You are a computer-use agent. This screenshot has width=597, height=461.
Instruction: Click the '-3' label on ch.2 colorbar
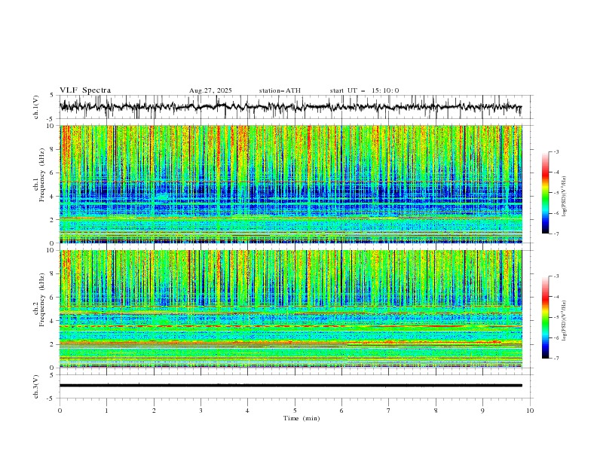click(x=556, y=276)
